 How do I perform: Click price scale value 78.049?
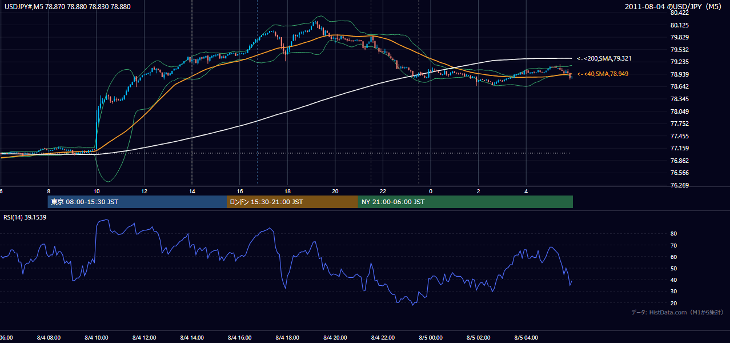(x=679, y=111)
